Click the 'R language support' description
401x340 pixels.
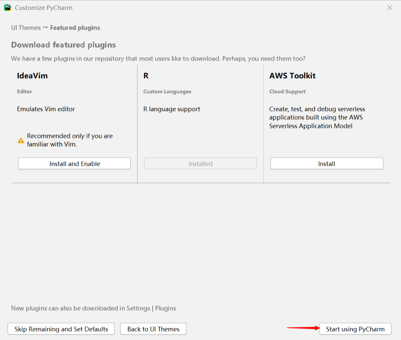pos(172,109)
